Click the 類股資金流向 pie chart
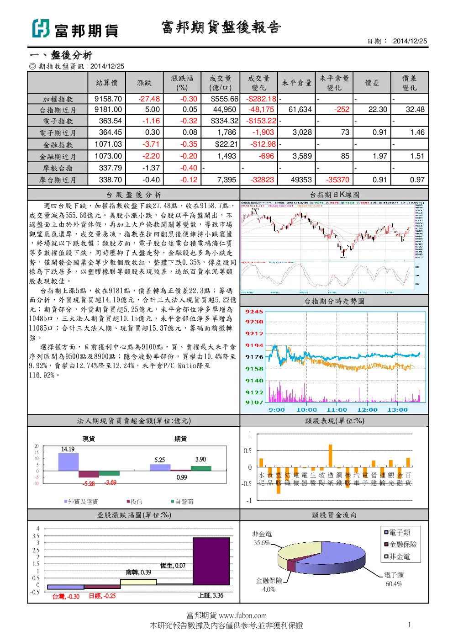453x641 pixels. point(321,557)
